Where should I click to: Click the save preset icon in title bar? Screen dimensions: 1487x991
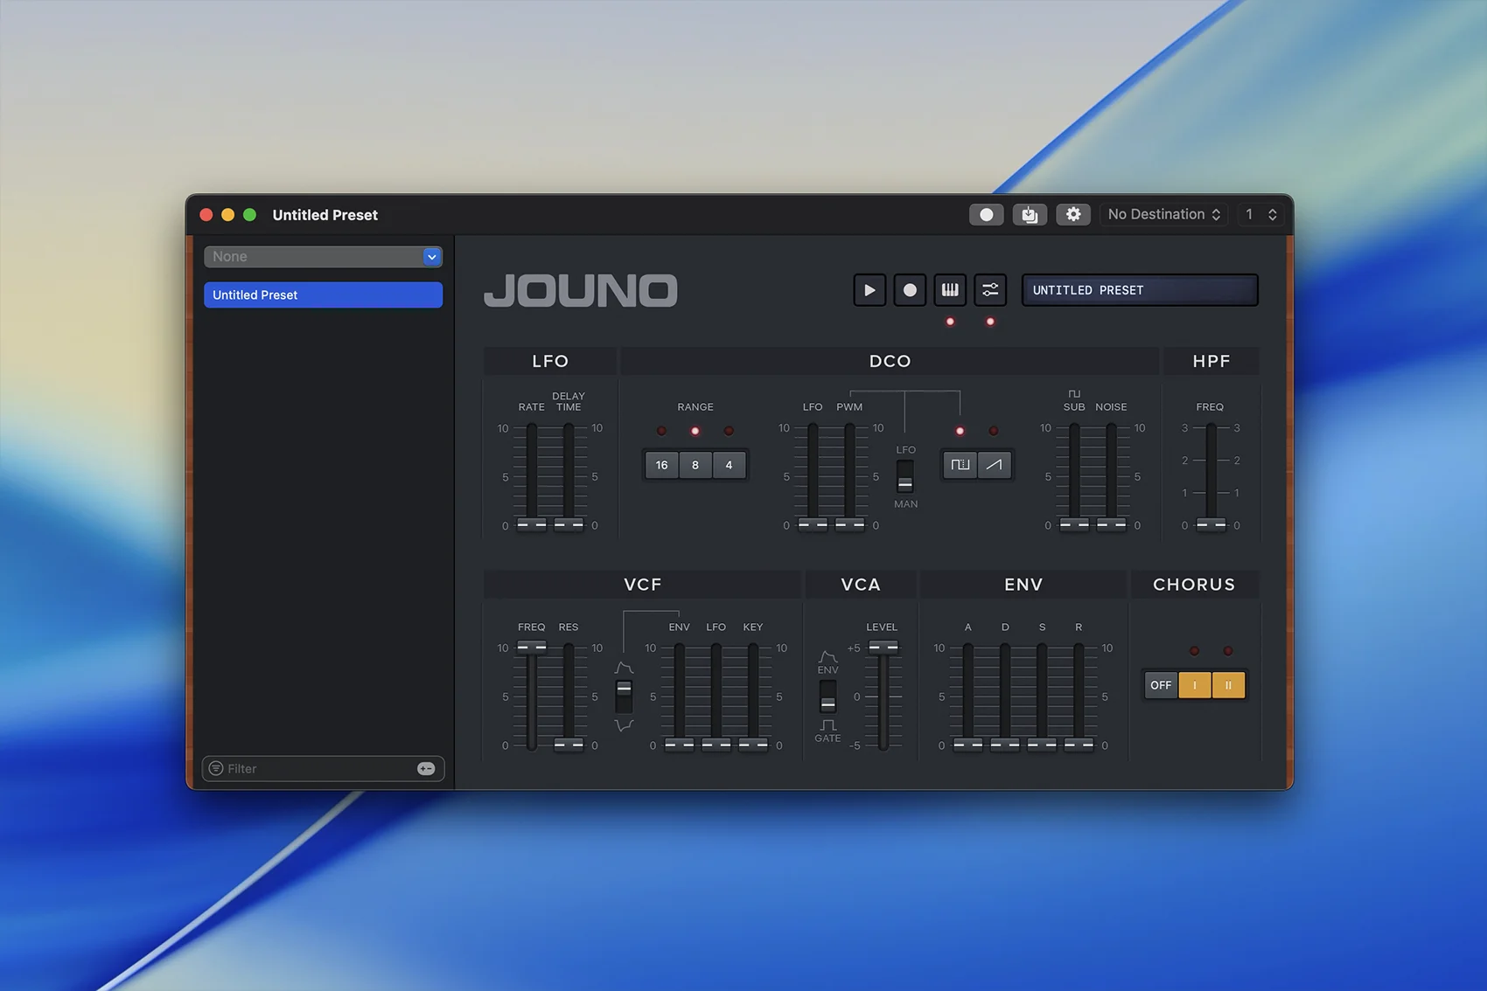pyautogui.click(x=1030, y=215)
